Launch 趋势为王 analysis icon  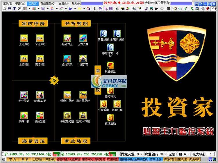tap(67, 38)
